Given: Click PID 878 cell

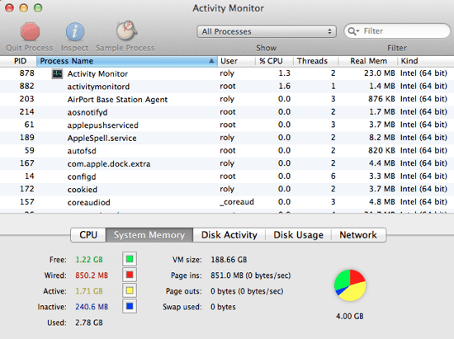Looking at the screenshot, I should click(x=26, y=73).
